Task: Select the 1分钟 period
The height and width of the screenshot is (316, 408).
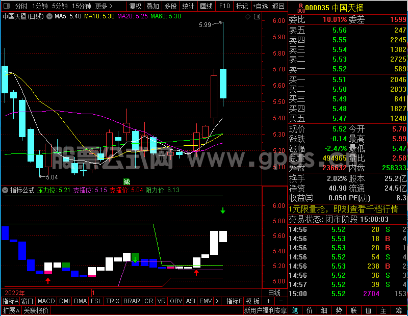Action: (40, 6)
